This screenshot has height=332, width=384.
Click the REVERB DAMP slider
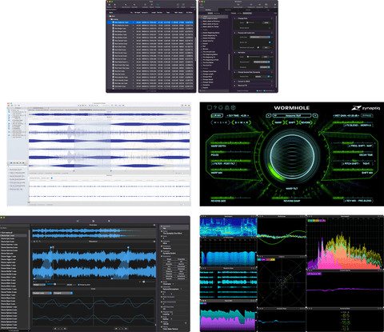292,198
